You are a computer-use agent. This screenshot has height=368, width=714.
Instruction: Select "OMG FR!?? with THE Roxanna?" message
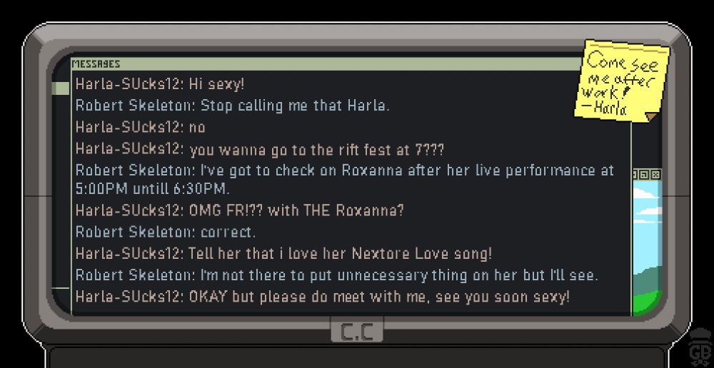[239, 210]
